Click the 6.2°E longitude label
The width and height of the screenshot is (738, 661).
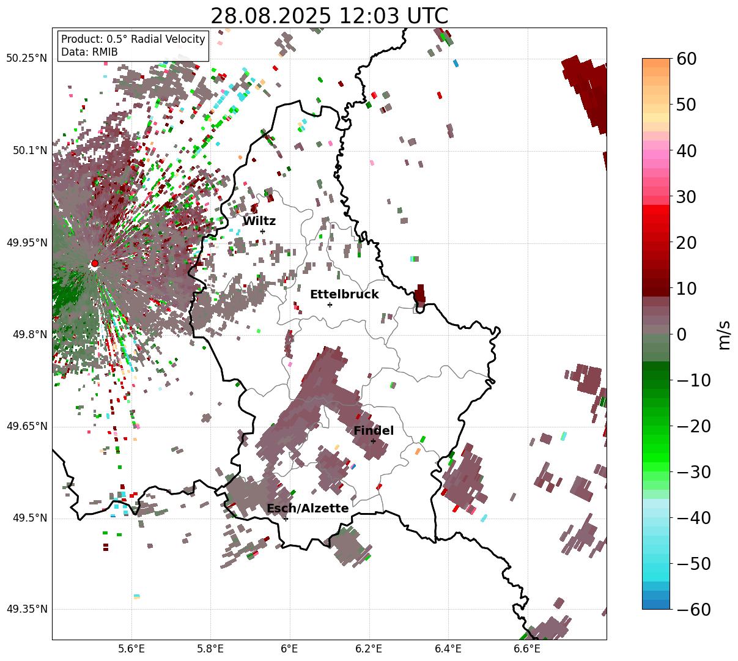click(x=369, y=649)
